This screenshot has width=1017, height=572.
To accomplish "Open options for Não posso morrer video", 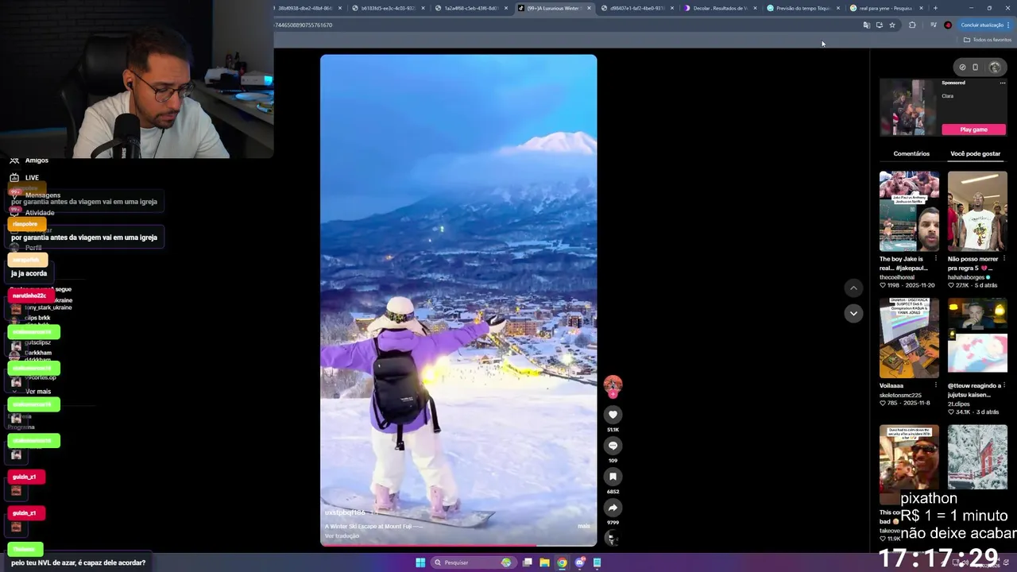I will [x=1003, y=259].
